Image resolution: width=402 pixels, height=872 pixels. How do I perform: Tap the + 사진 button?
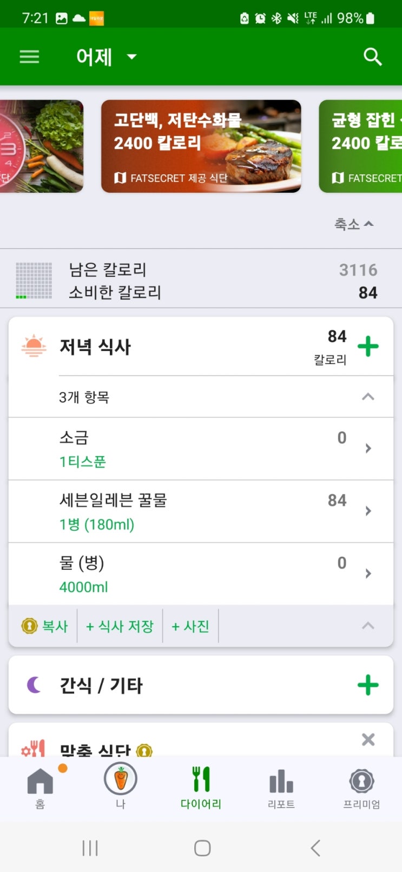(190, 627)
